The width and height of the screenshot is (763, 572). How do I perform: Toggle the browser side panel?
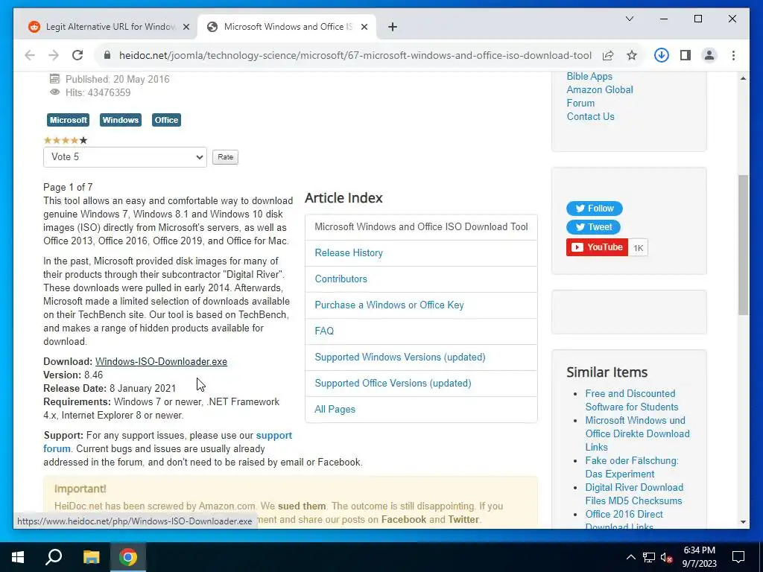(x=686, y=55)
